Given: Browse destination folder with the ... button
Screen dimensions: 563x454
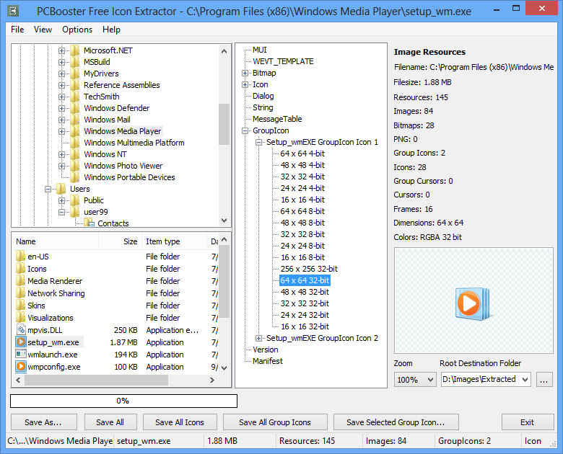Looking at the screenshot, I should click(544, 379).
